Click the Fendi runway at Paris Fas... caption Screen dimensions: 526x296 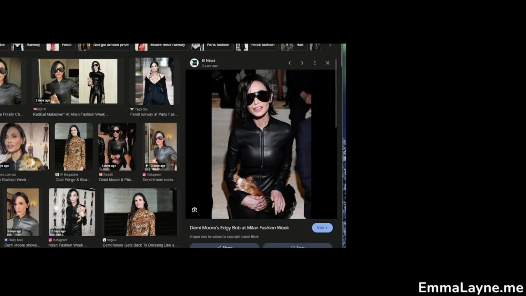pyautogui.click(x=154, y=114)
